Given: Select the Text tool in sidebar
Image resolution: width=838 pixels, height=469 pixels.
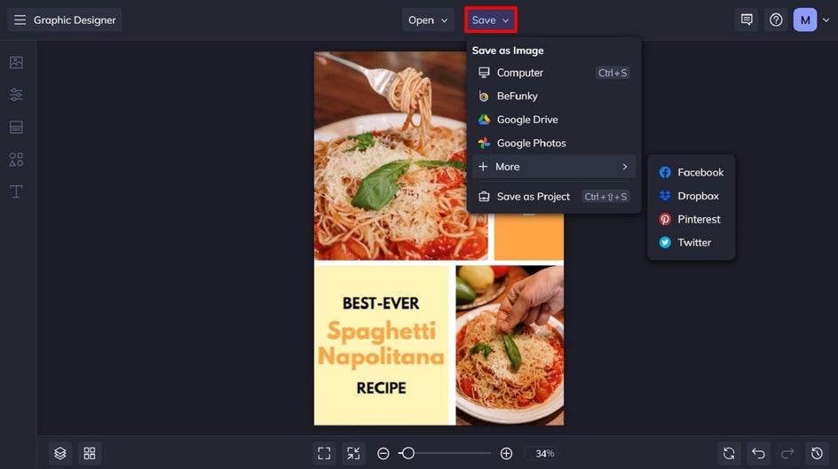Looking at the screenshot, I should pyautogui.click(x=16, y=192).
